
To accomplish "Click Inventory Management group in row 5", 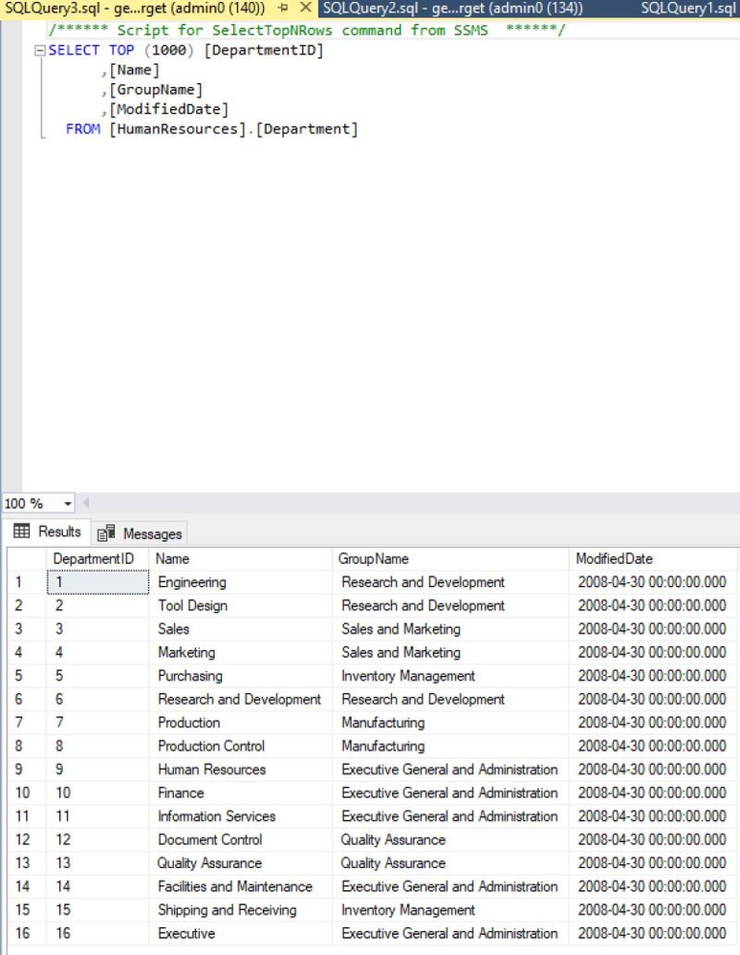I will click(450, 676).
